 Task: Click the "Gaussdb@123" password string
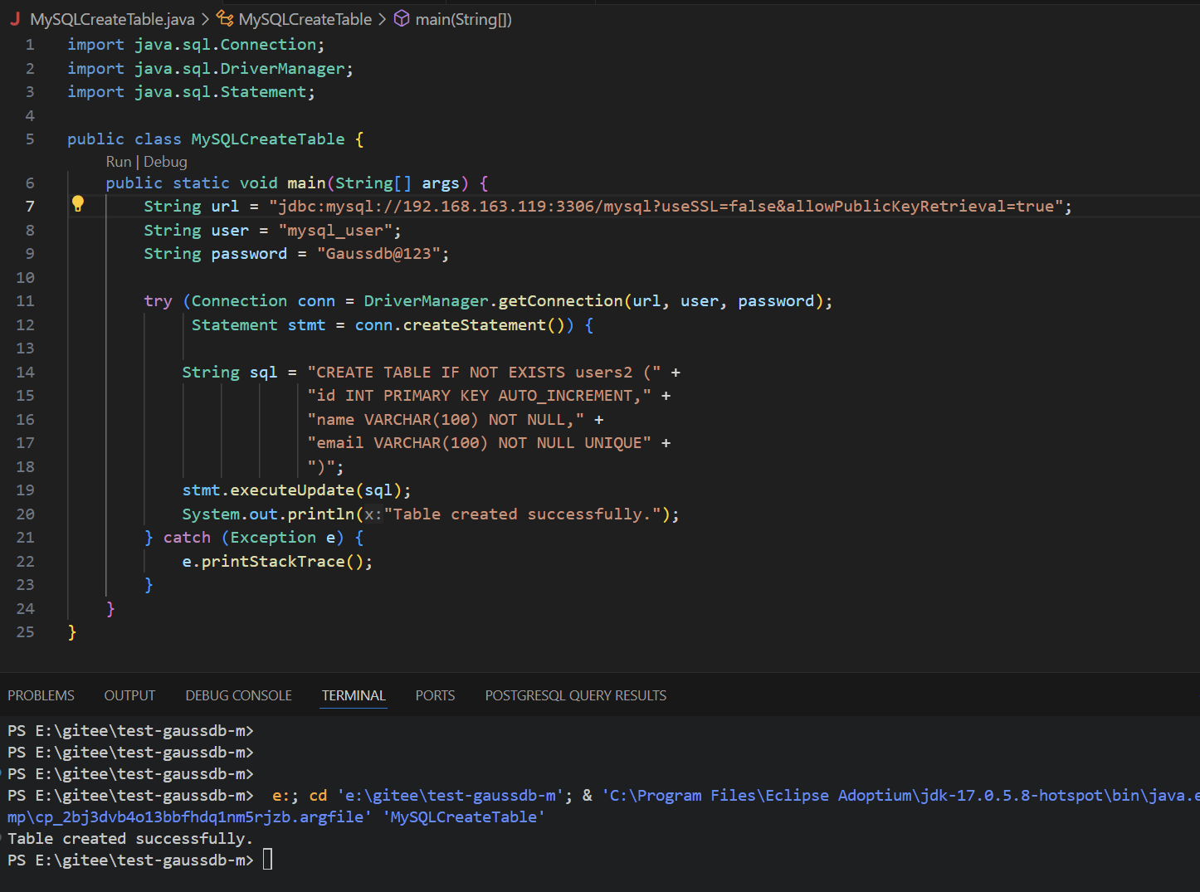point(378,253)
